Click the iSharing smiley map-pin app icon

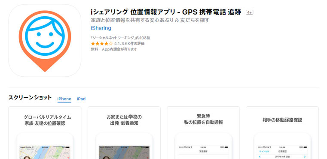[x=45, y=41]
